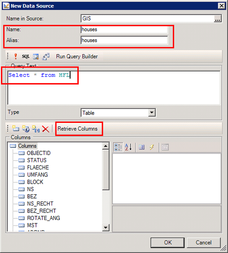Viewport: 228px width, 253px height.
Task: Click the columns list scrollbar thumb
Action: click(x=105, y=169)
